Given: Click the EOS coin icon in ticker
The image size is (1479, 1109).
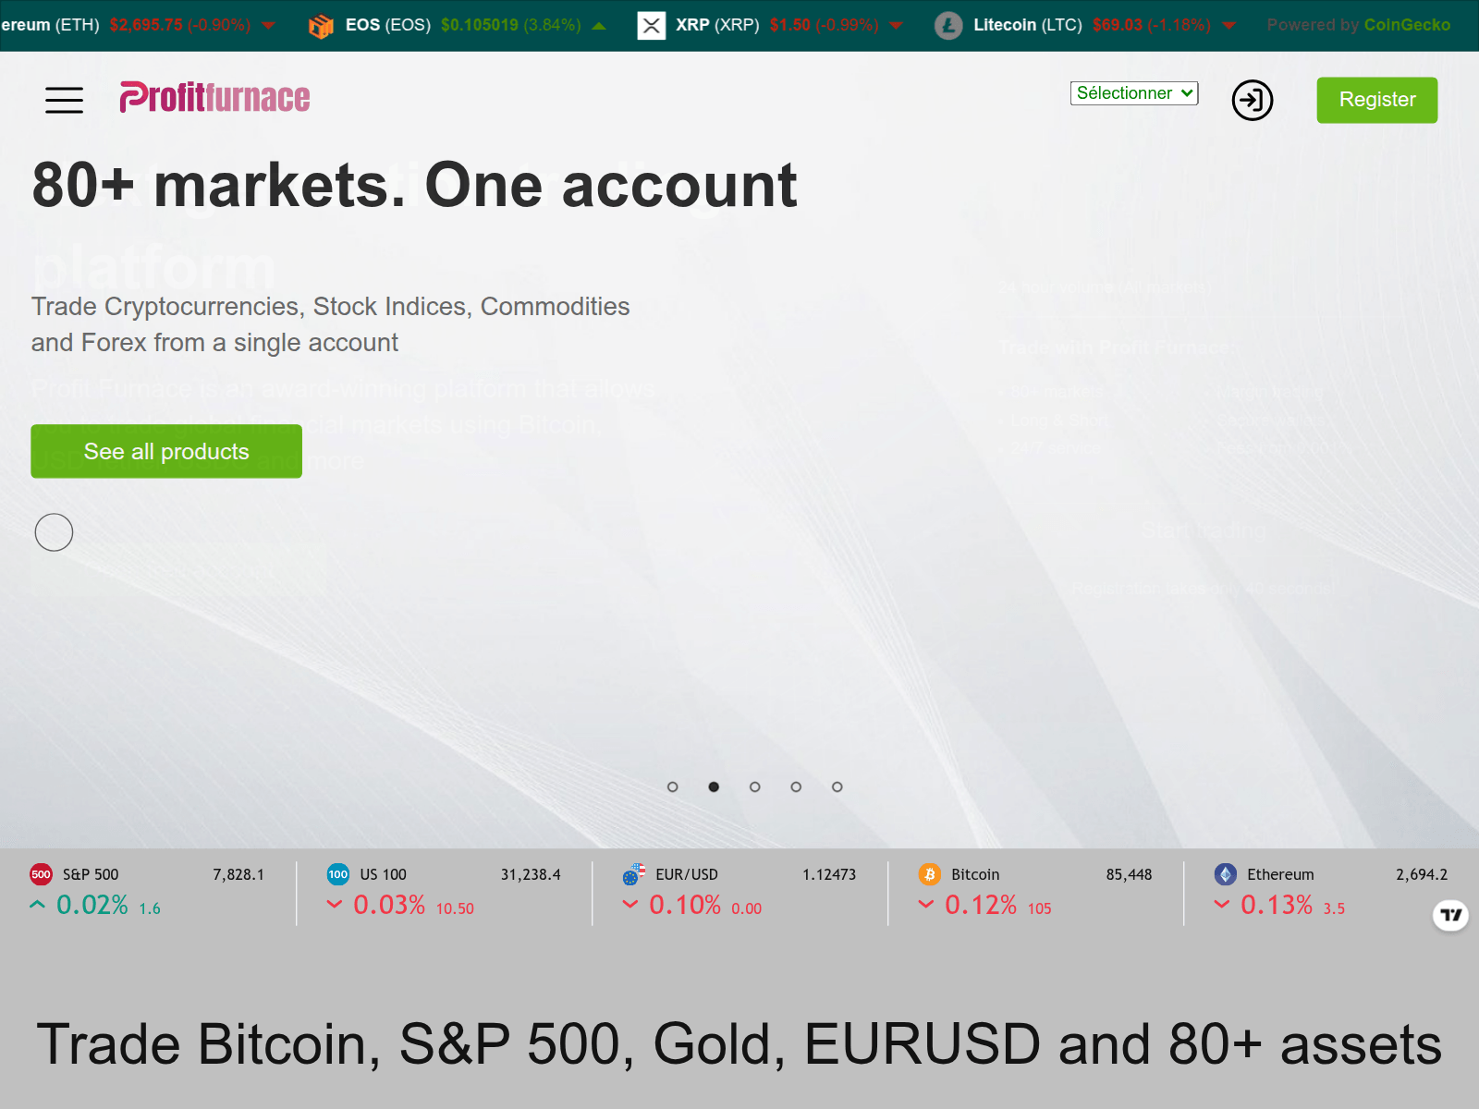Looking at the screenshot, I should [321, 26].
